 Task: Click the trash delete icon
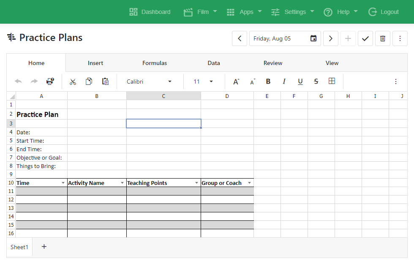382,38
